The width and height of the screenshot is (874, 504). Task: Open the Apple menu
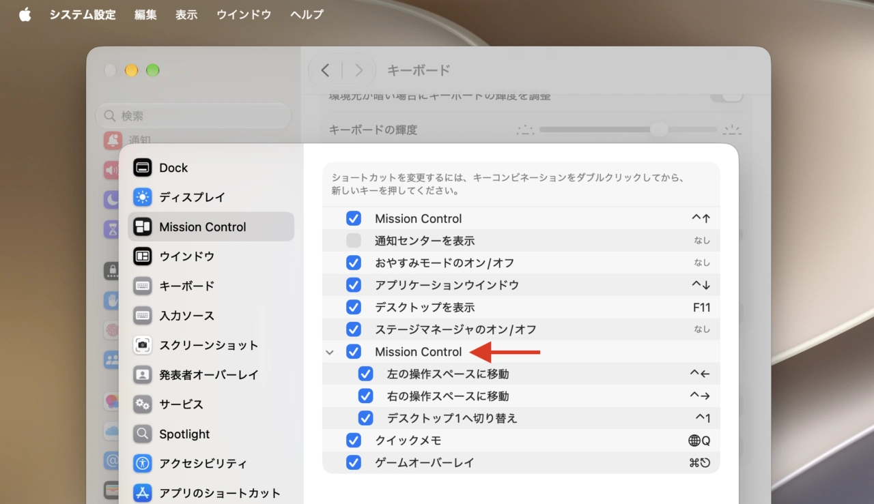25,14
